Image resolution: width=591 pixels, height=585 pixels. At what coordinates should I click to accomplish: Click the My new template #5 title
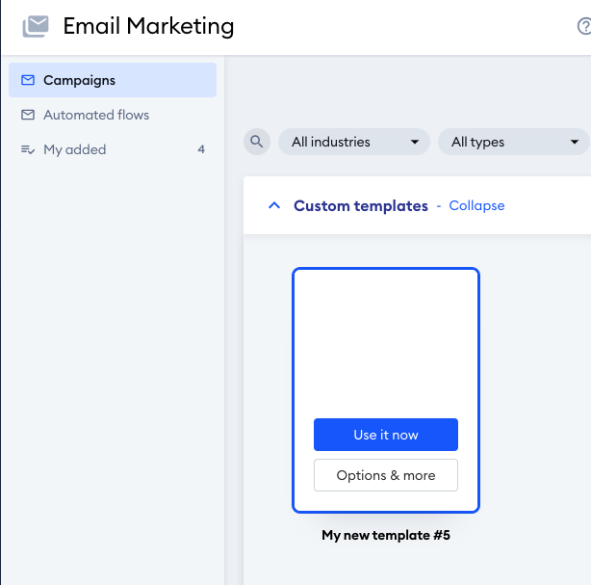[x=386, y=535]
